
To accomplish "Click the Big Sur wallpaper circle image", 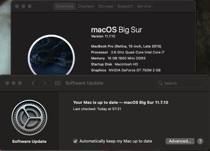I will [x=51, y=55].
